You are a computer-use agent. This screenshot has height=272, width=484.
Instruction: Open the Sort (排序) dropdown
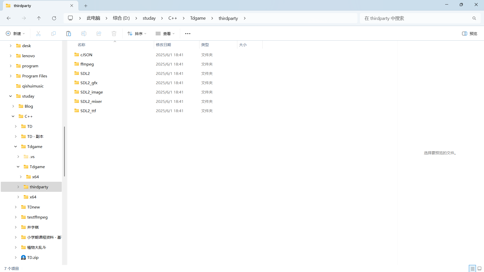137,34
